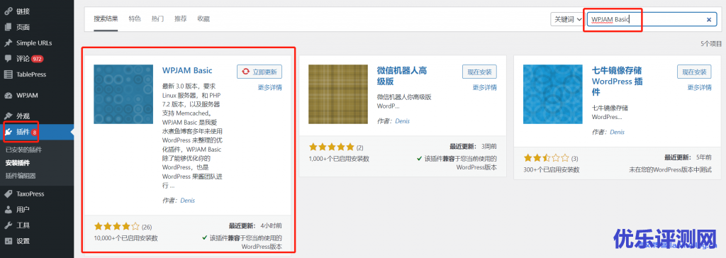The height and width of the screenshot is (258, 726).
Task: Switch to the 推荐 tab
Action: pyautogui.click(x=181, y=19)
